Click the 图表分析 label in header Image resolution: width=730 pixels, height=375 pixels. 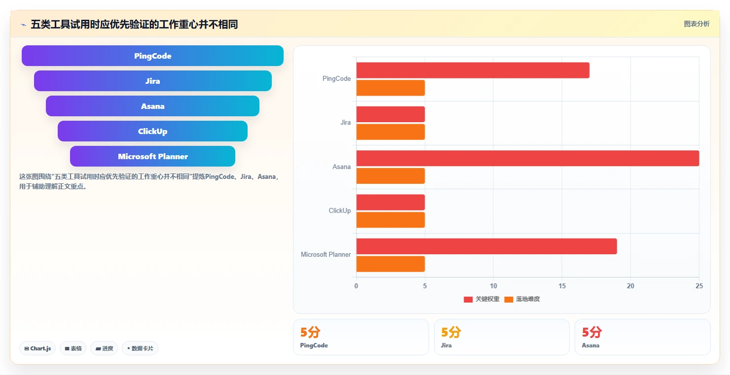[x=696, y=24]
